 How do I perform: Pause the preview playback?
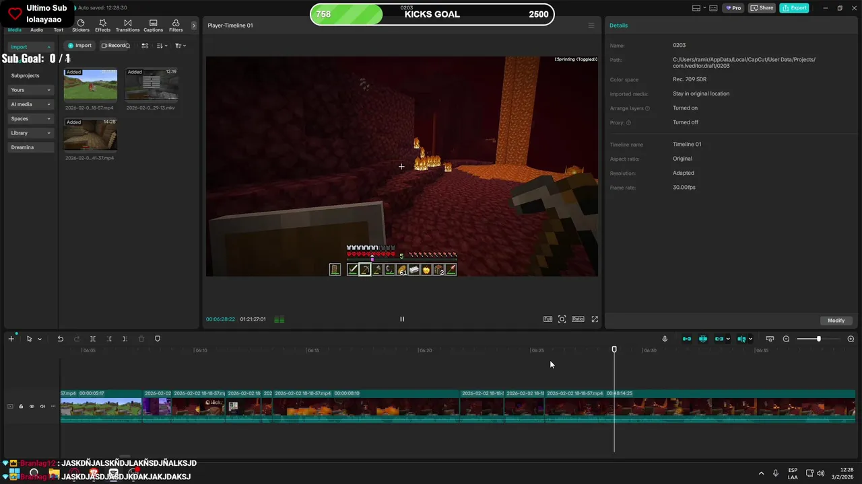pos(402,319)
